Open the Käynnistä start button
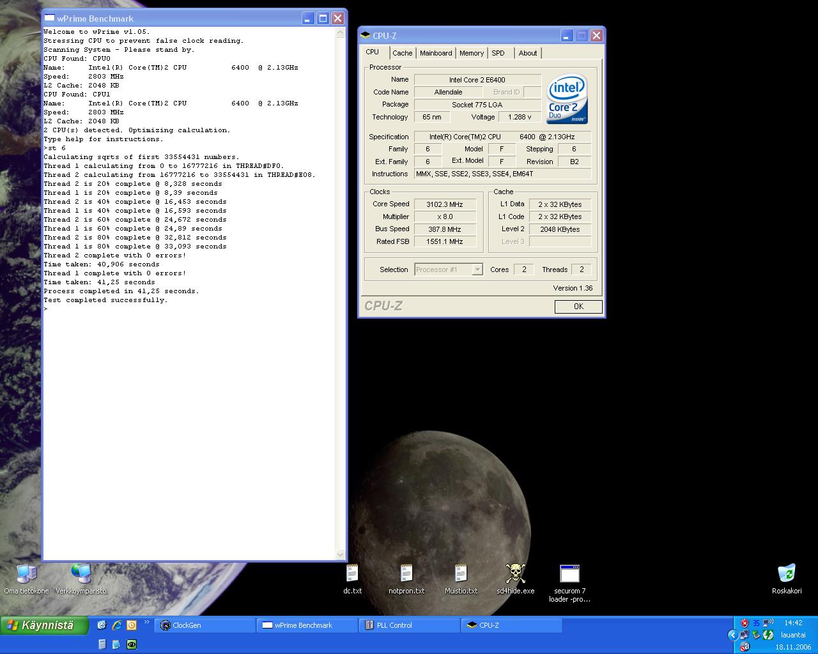The height and width of the screenshot is (654, 818). tap(44, 625)
